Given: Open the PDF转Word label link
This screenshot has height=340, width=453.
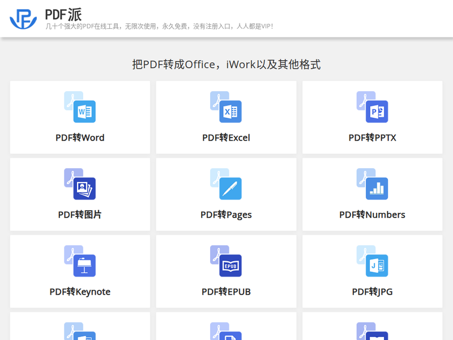Looking at the screenshot, I should 80,138.
